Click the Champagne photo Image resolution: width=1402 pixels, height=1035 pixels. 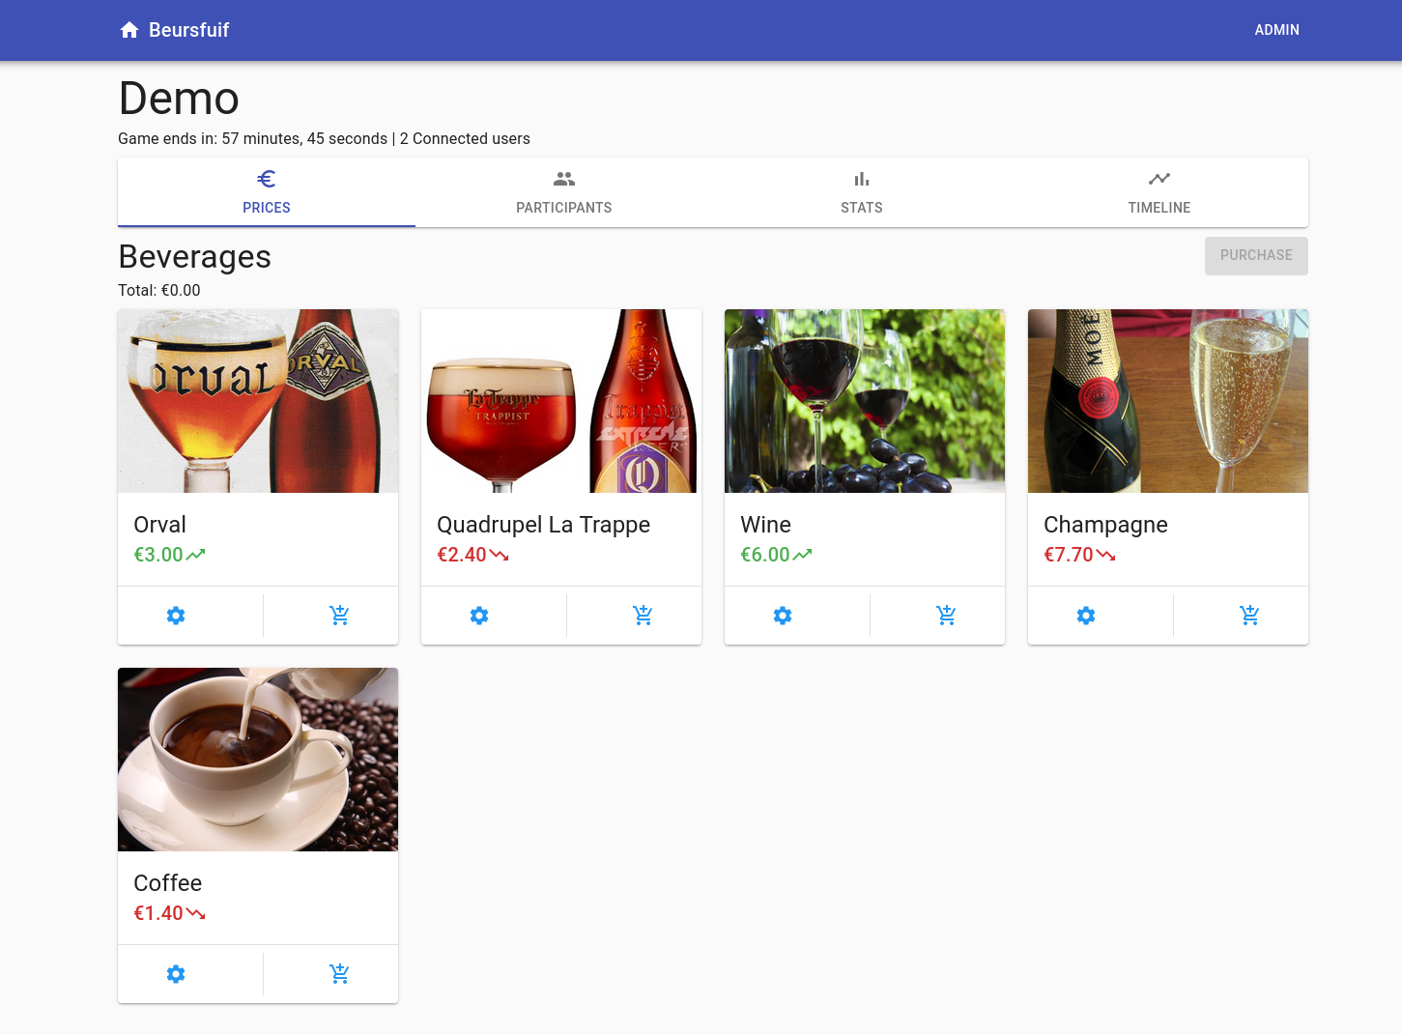coord(1168,401)
